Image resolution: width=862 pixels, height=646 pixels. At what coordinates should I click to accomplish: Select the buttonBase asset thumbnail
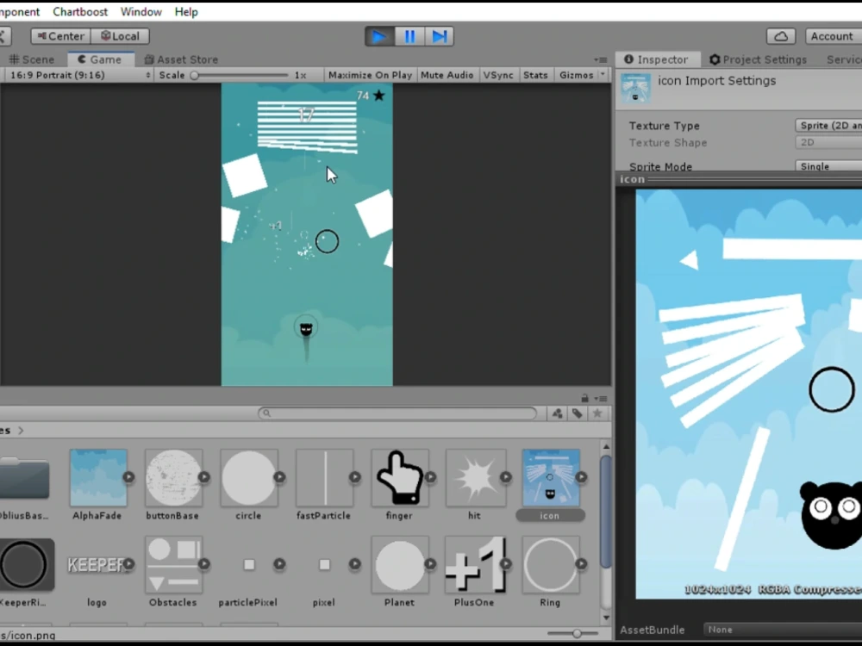tap(173, 478)
